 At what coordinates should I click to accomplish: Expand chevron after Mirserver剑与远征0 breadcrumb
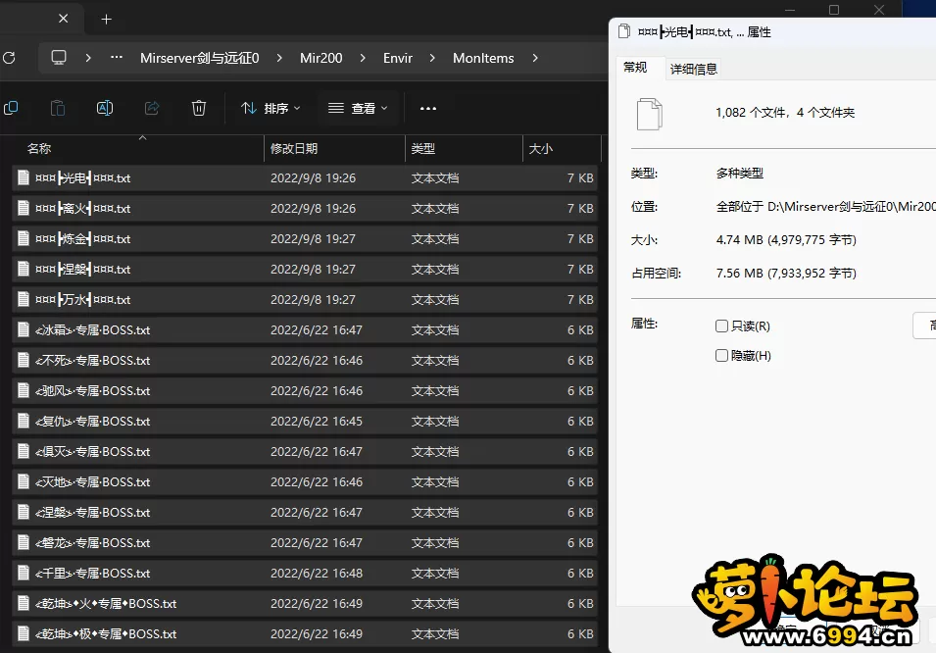279,58
